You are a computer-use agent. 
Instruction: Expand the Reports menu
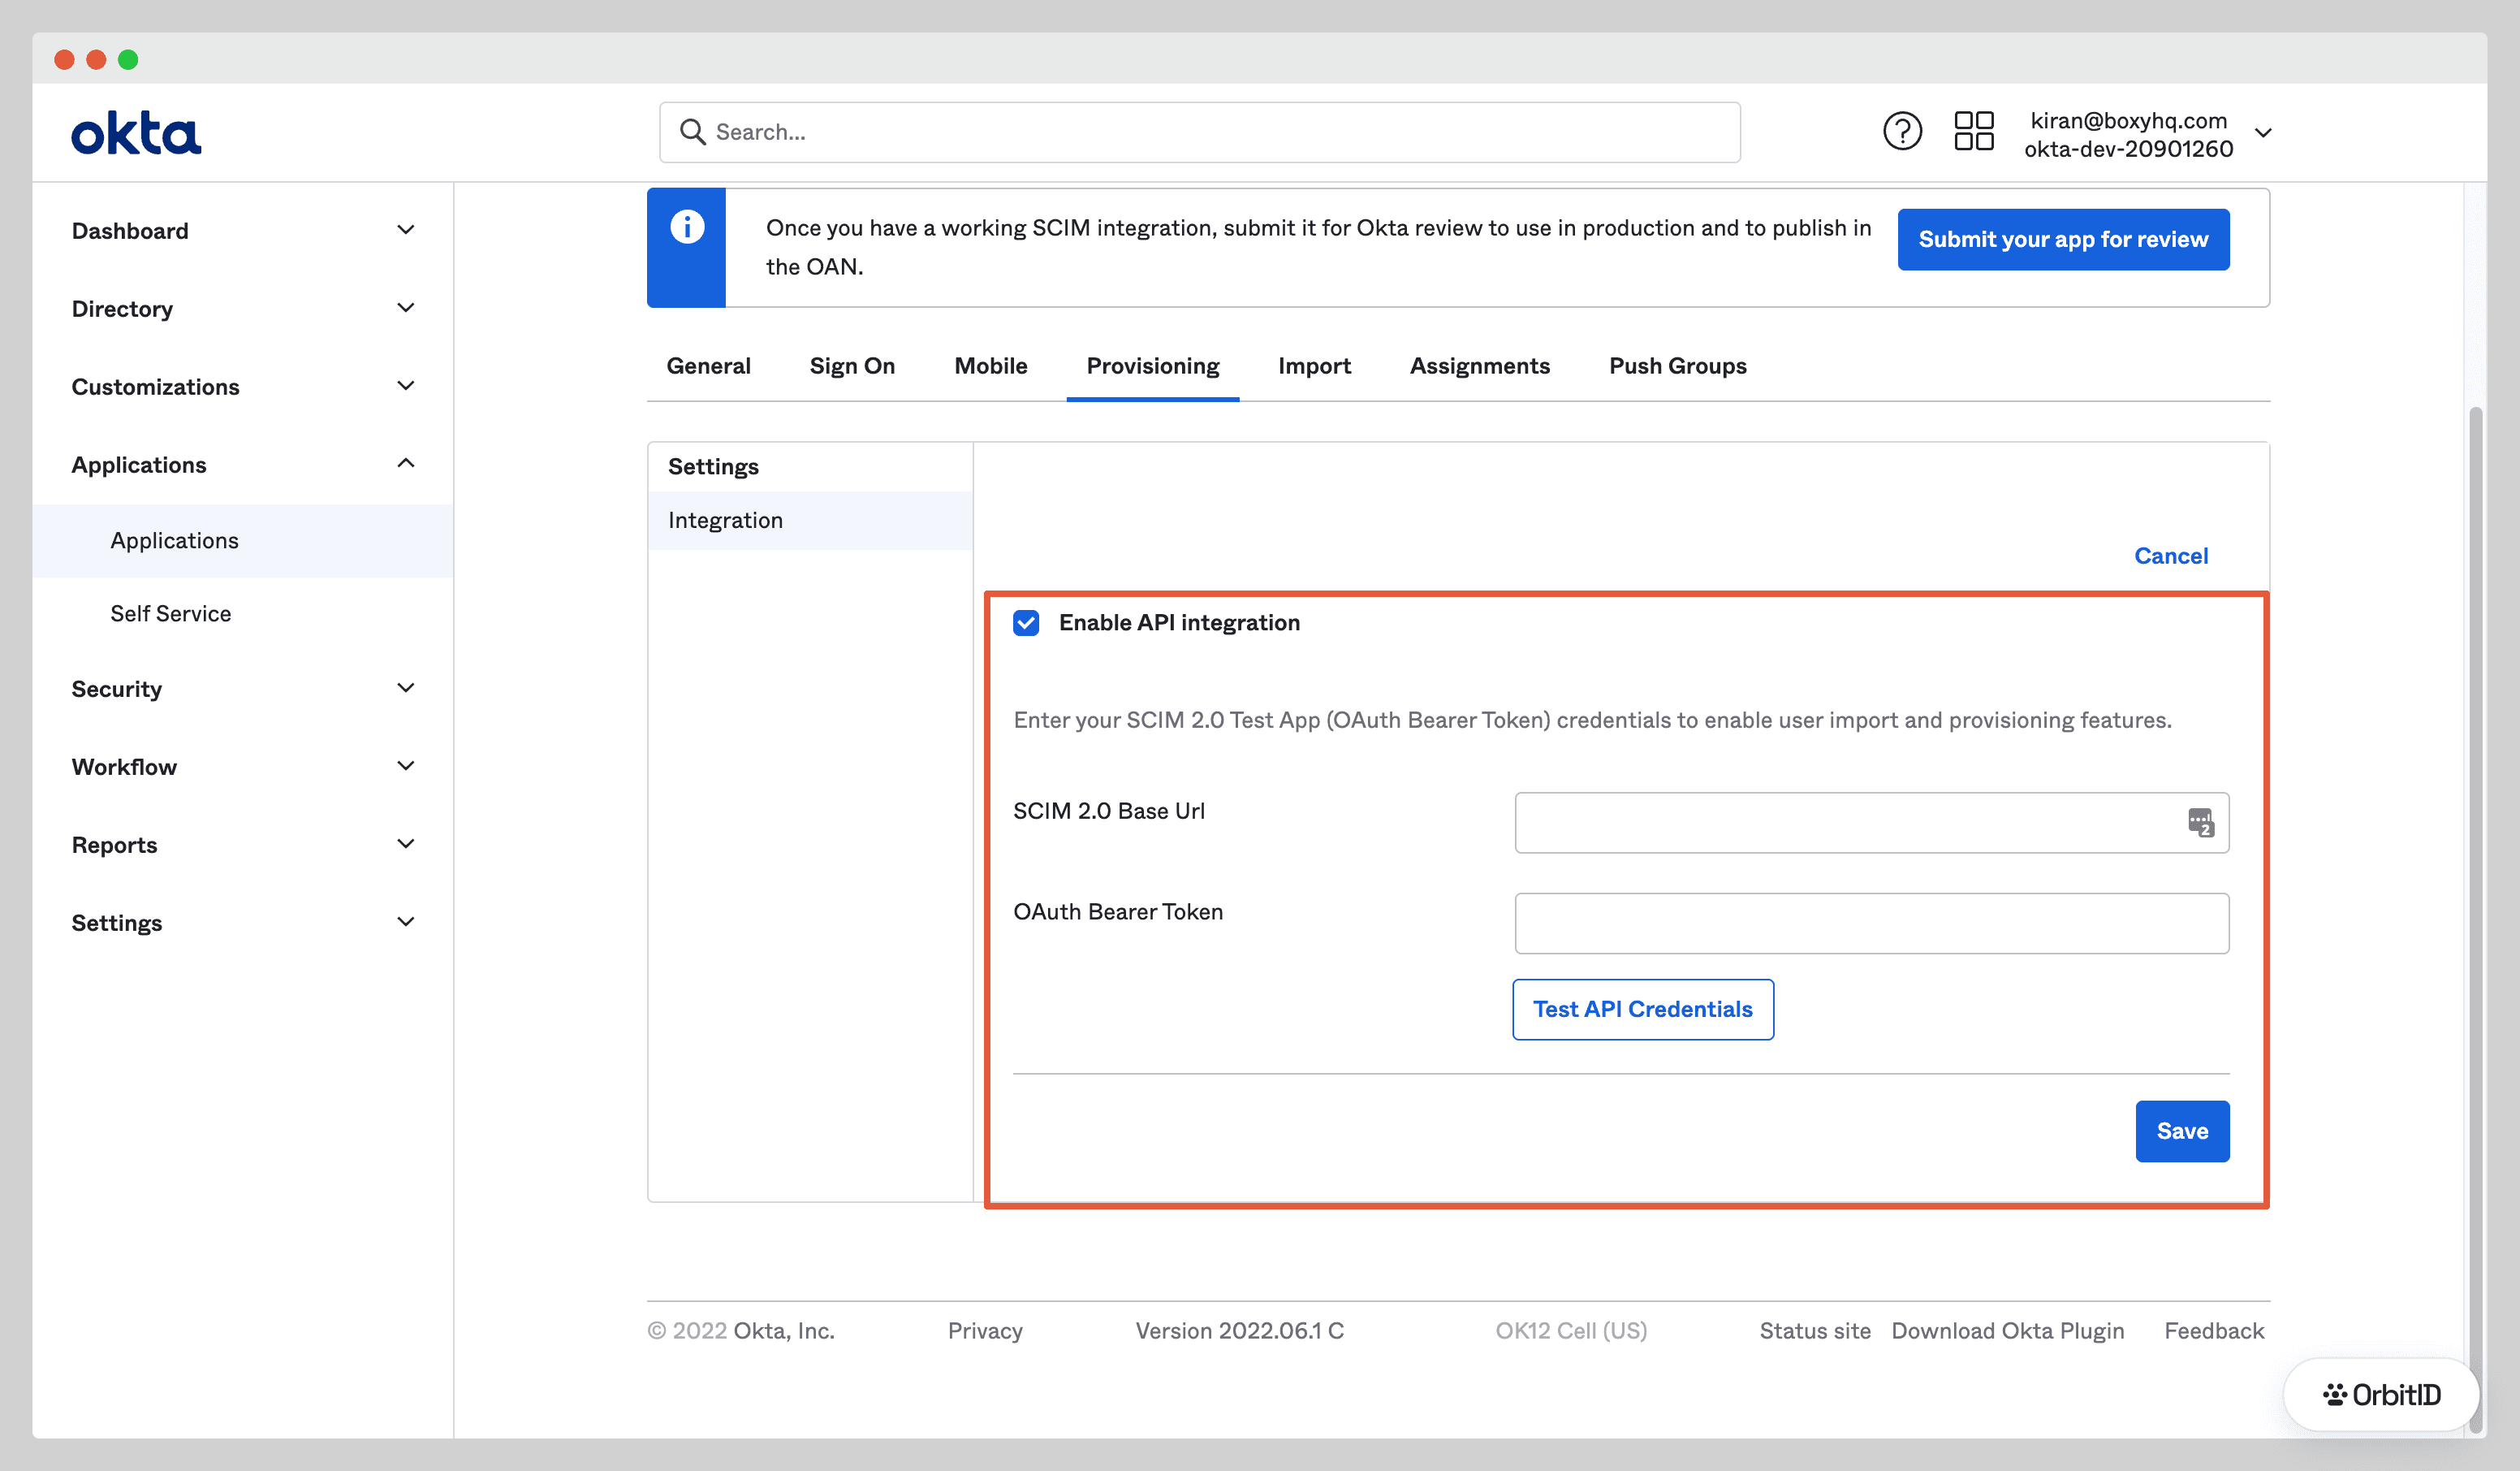click(243, 846)
